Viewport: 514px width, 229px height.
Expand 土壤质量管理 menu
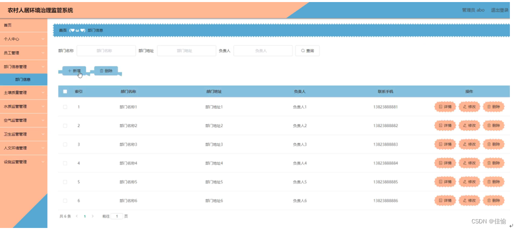point(24,93)
